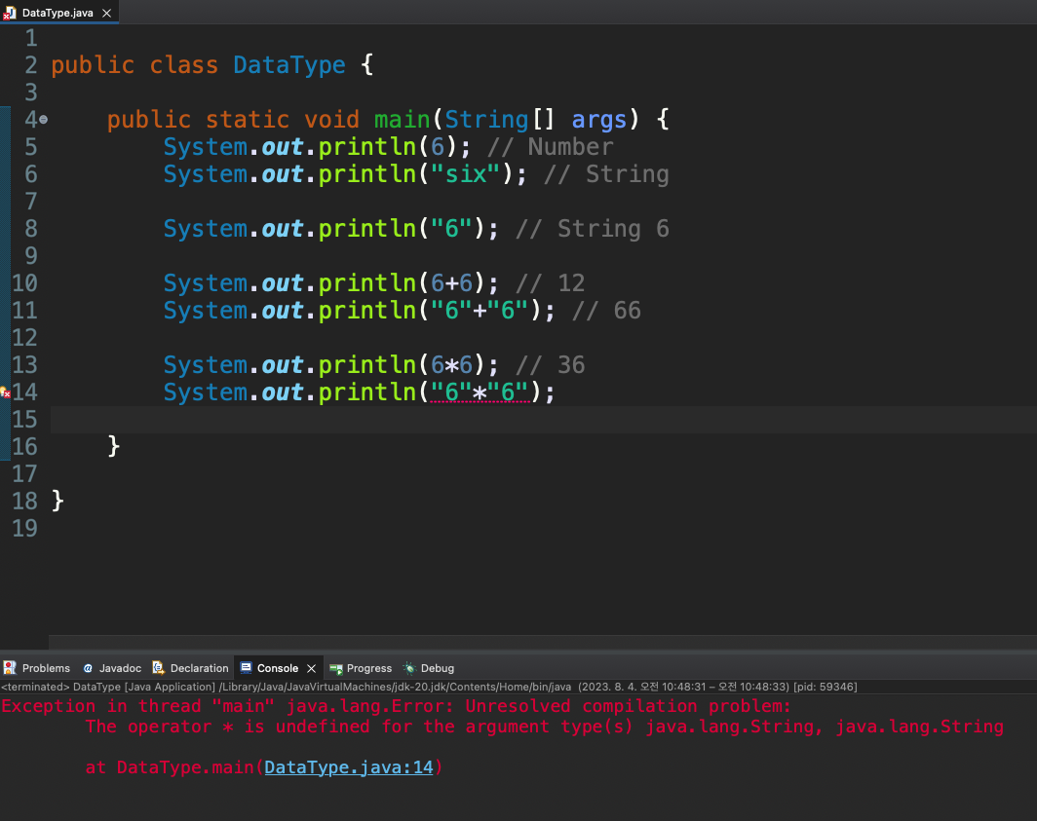
Task: Click the // String 6 comment
Action: 593,229
